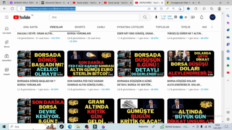Open a new browser tab

click(199, 3)
